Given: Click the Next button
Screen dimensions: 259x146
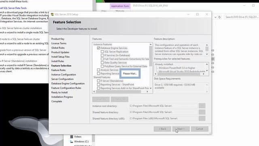Looking at the screenshot, I should (x=181, y=129).
